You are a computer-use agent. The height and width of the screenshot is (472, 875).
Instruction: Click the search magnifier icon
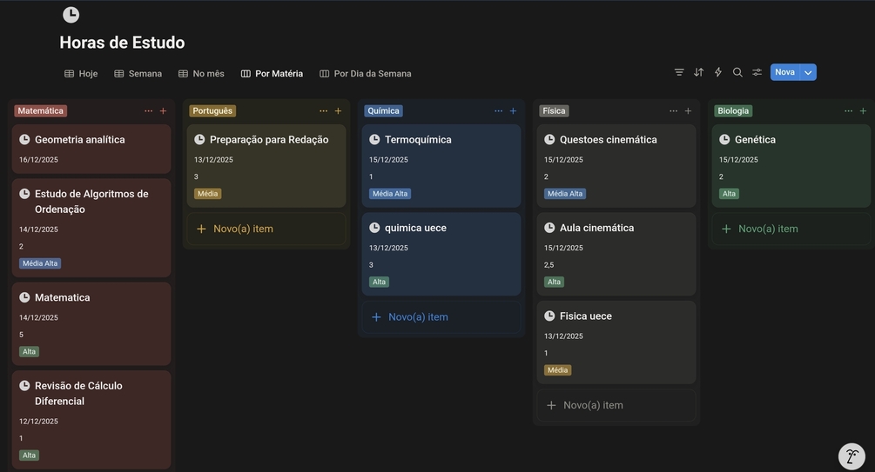tap(737, 72)
